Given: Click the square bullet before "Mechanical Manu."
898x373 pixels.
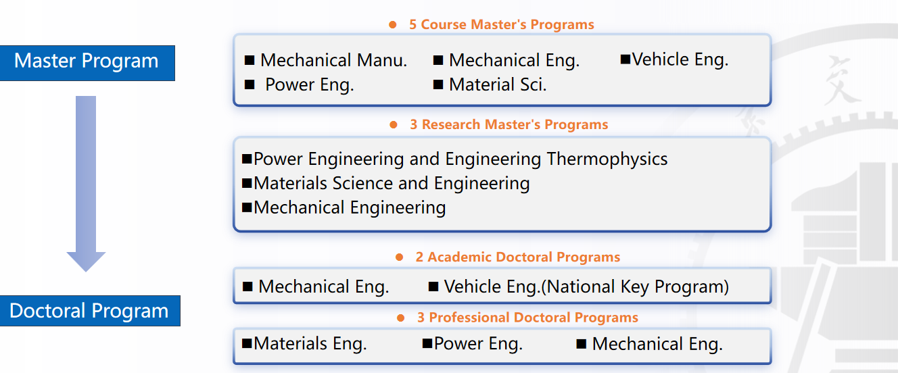Looking at the screenshot, I should [250, 61].
